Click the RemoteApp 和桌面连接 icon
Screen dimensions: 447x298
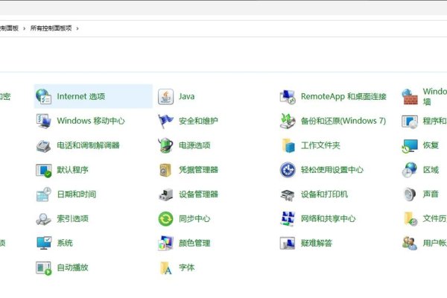(x=288, y=97)
